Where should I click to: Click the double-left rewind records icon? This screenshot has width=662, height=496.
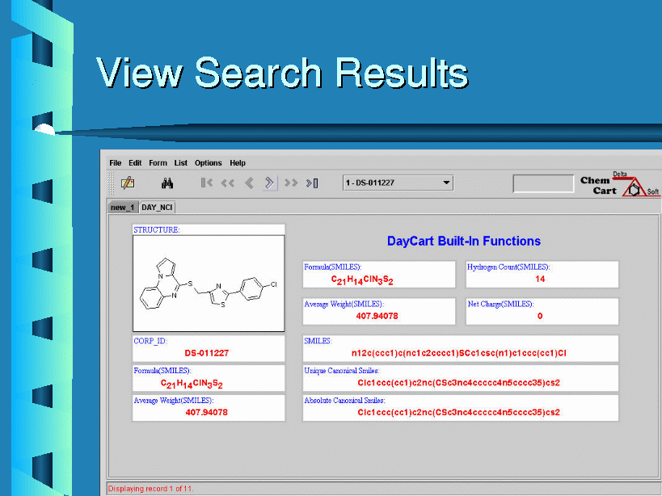228,183
